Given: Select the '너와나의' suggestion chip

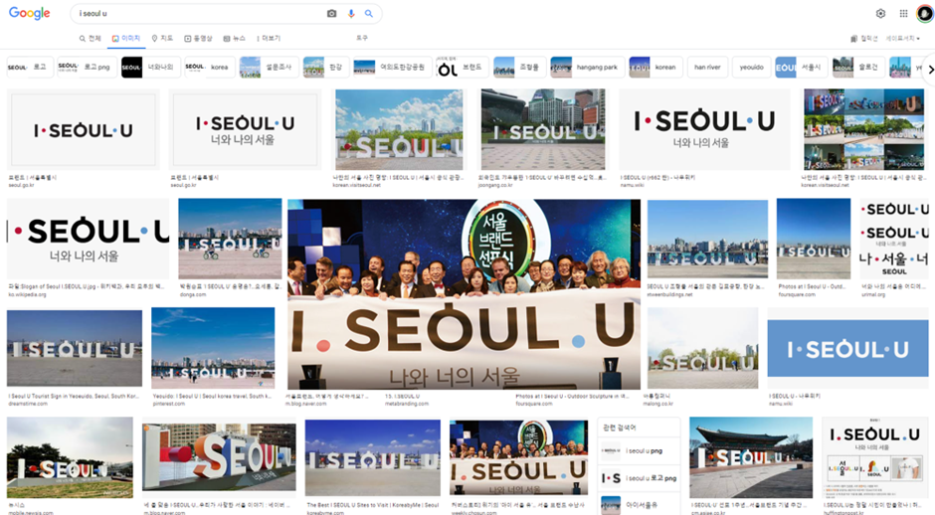Looking at the screenshot, I should [x=151, y=68].
